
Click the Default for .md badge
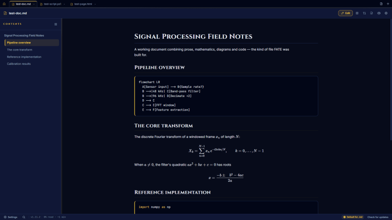pos(353,217)
